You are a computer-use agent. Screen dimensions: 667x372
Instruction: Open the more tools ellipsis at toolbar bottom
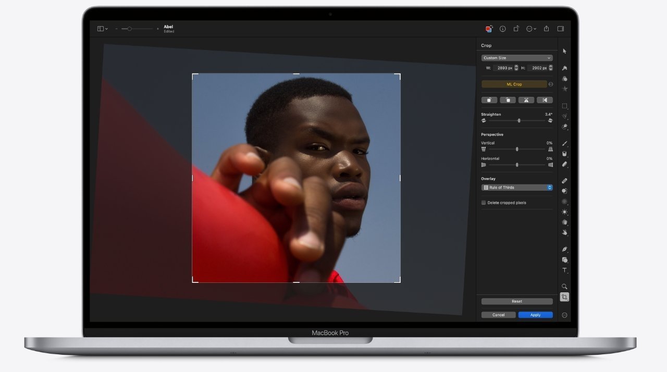[564, 315]
